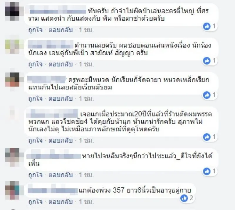Open the profile picture of the 357 commenter
The height and width of the screenshot is (210, 235).
tap(12, 190)
